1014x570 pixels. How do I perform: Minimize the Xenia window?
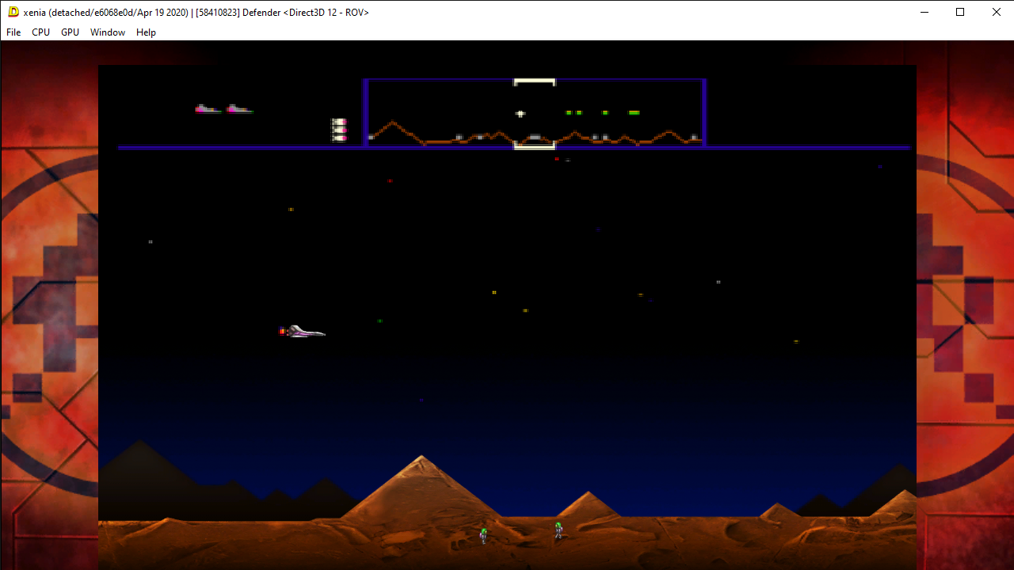[923, 12]
